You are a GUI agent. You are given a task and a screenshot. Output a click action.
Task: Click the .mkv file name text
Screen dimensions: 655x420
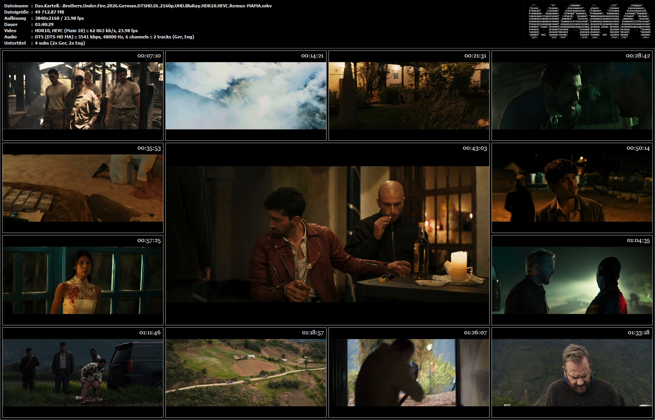point(153,6)
